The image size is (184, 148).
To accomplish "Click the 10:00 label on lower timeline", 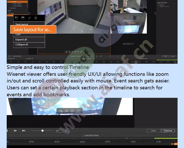I will (133, 142).
